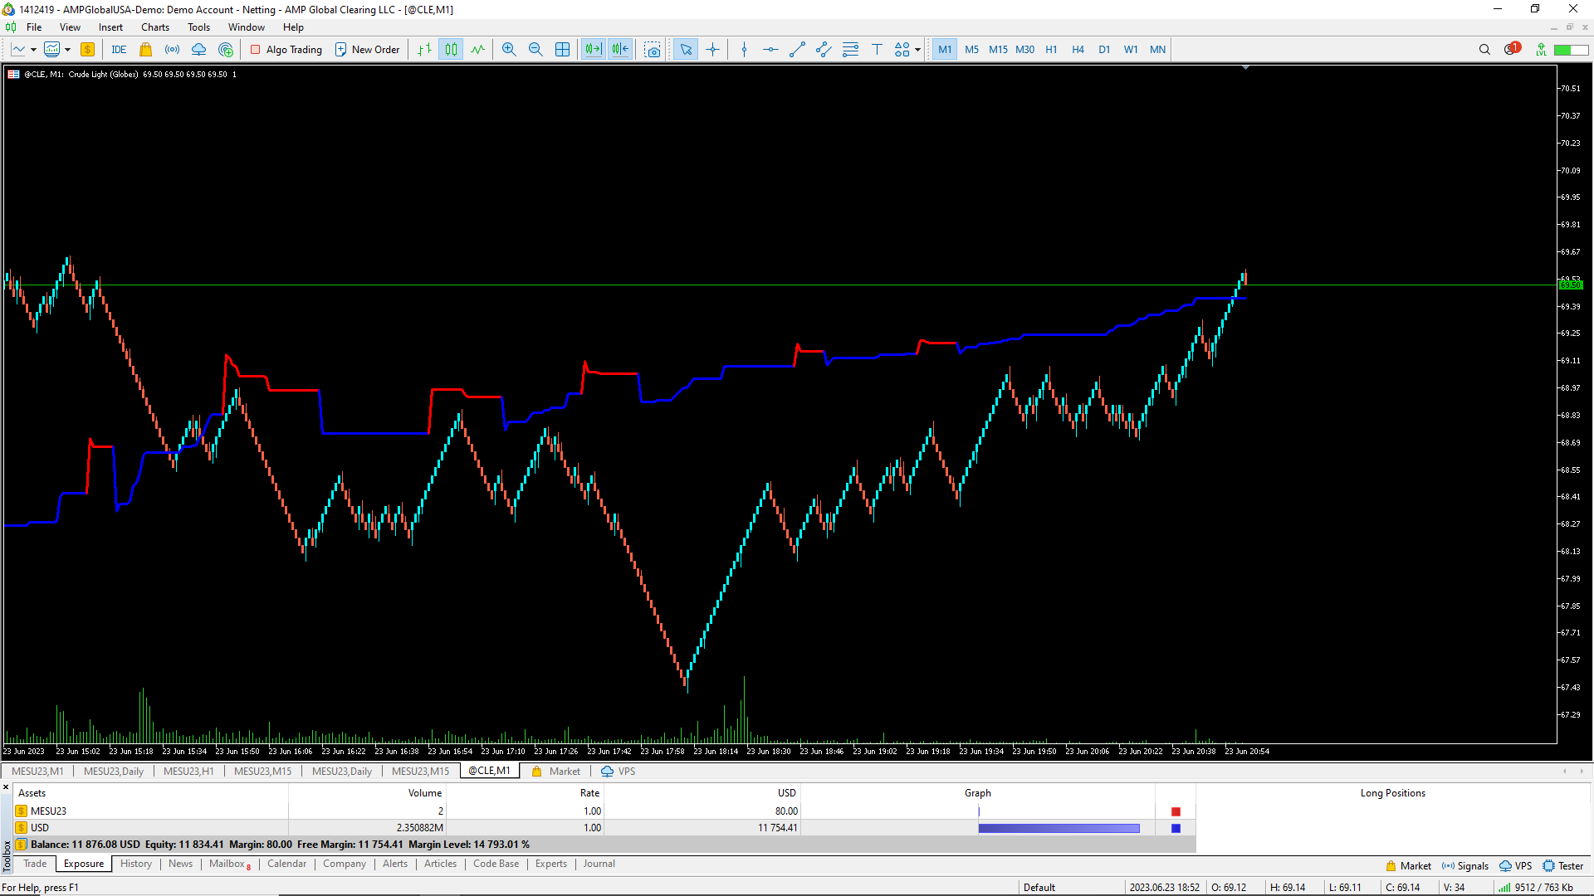Select the Text label tool
The height and width of the screenshot is (896, 1594).
point(877,50)
